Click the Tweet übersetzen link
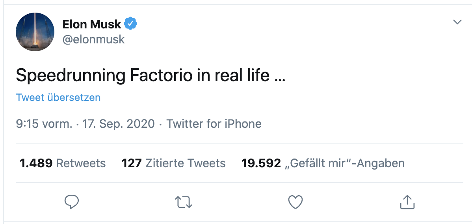The image size is (472, 224). (58, 97)
